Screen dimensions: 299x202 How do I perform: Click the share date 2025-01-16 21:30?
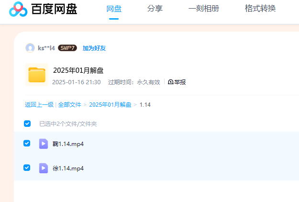pos(77,82)
